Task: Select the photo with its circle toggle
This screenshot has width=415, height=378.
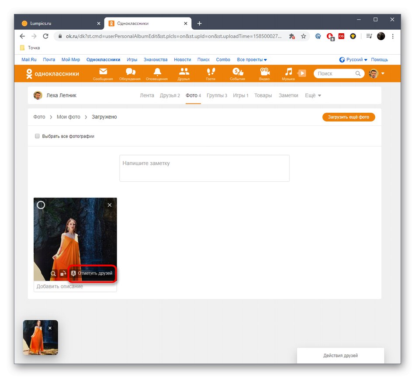Action: tap(41, 205)
